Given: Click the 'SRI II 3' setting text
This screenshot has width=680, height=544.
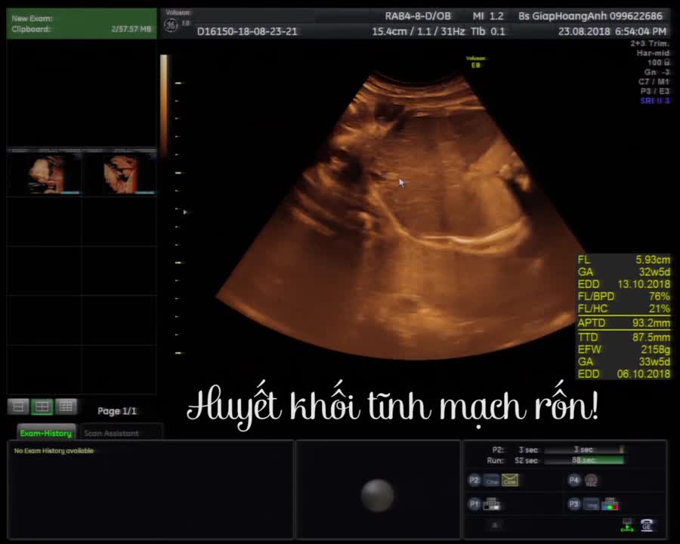Looking at the screenshot, I should click(x=655, y=100).
